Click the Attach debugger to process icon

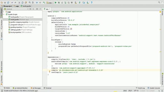click(x=65, y=3)
